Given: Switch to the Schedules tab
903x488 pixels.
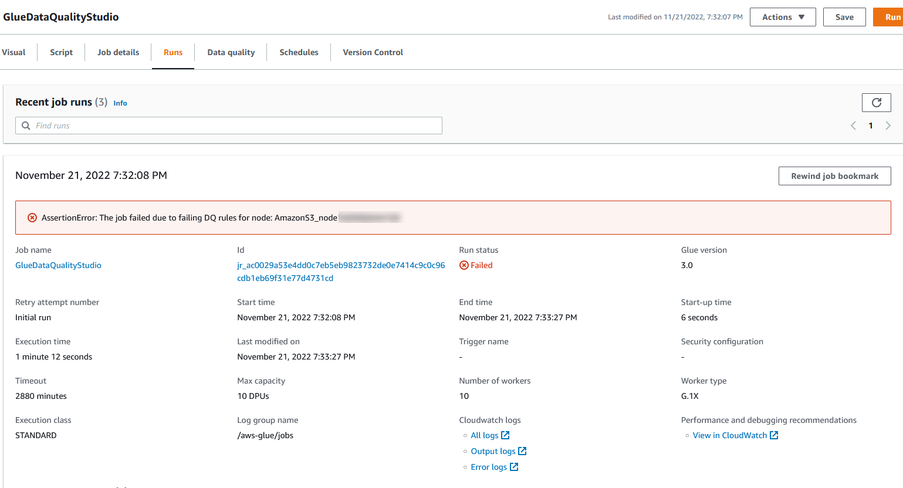Looking at the screenshot, I should (299, 52).
